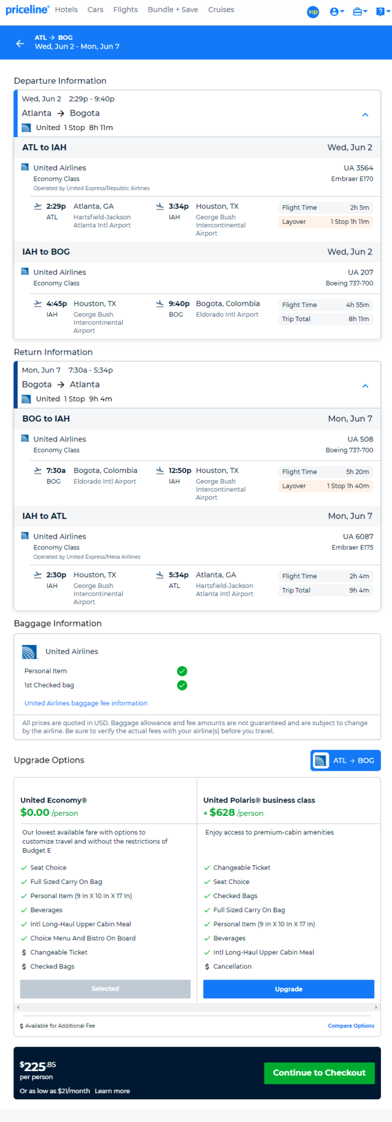
Task: Open the Cruises menu item
Action: (x=221, y=10)
